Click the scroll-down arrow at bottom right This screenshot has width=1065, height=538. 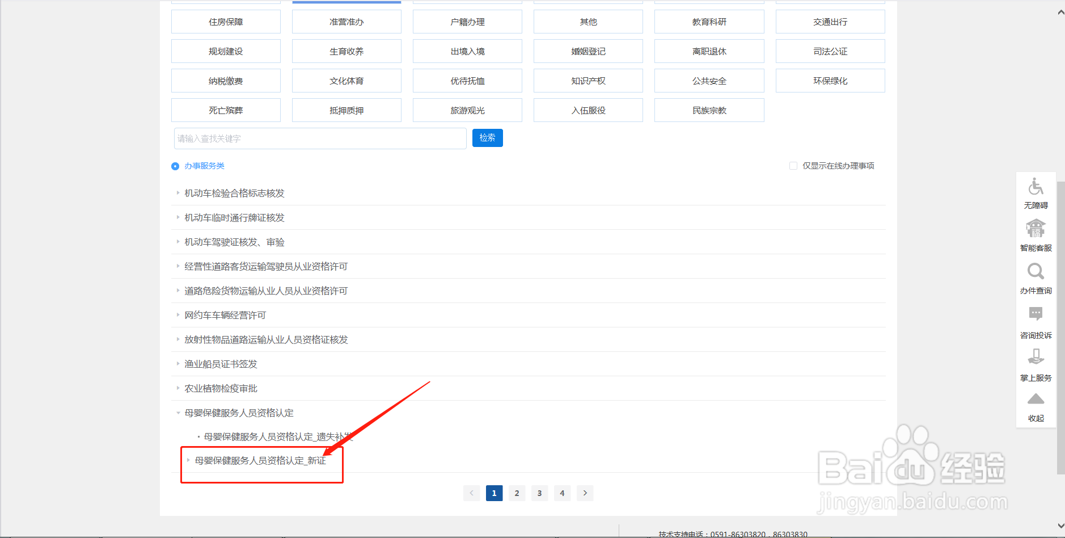(x=1059, y=526)
